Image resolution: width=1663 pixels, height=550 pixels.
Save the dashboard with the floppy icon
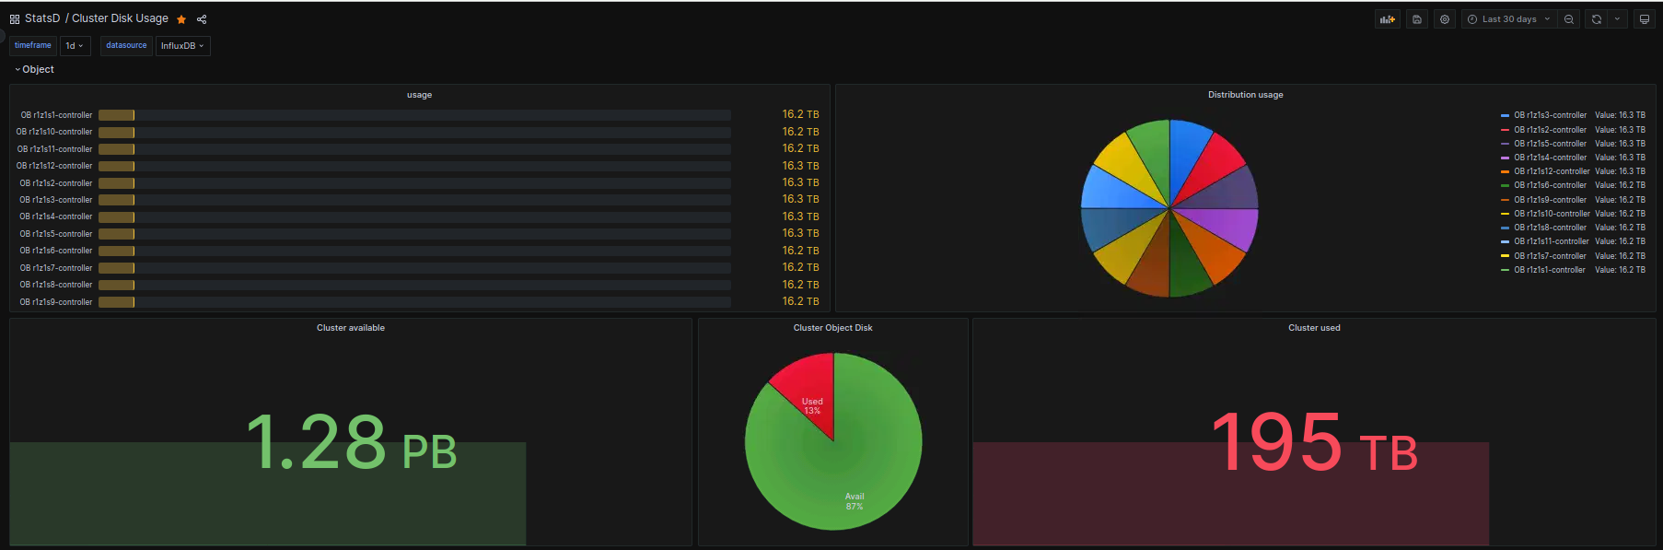tap(1417, 19)
